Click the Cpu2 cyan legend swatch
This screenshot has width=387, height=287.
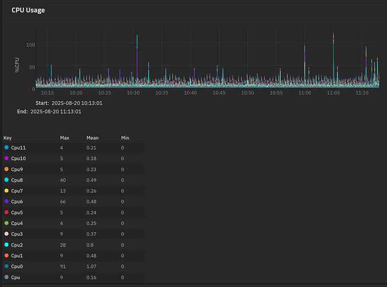6,245
